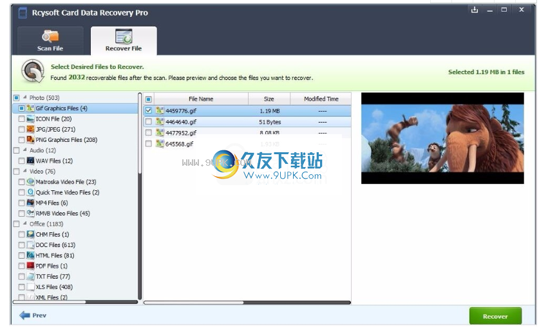Viewport: 539px width, 329px height.
Task: Switch to the Scan File tab
Action: point(50,41)
